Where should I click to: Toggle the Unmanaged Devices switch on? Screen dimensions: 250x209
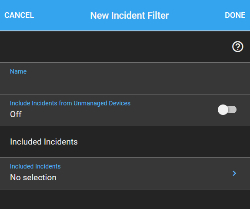coord(227,110)
